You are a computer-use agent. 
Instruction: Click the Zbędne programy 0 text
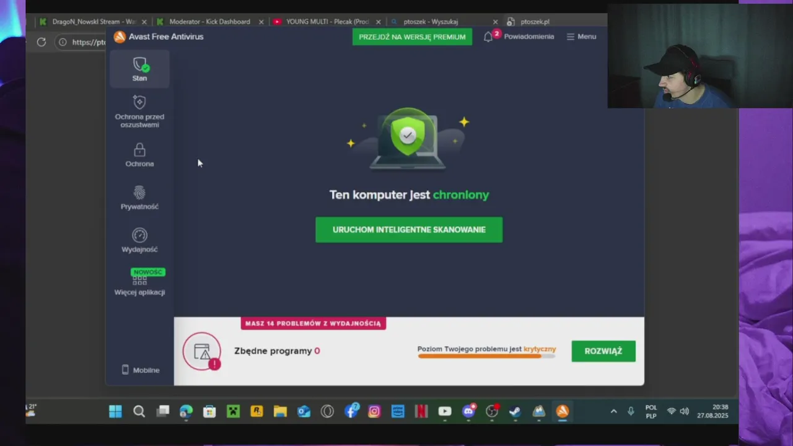coord(277,351)
